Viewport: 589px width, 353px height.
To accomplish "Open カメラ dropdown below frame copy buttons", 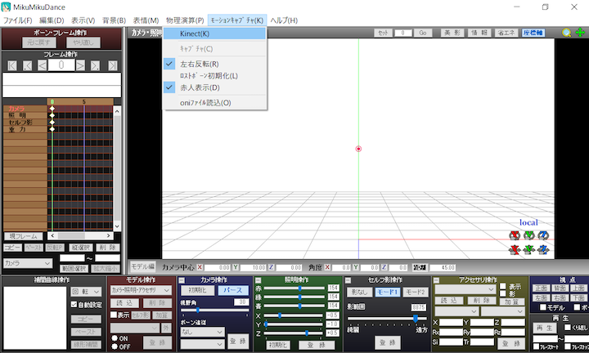I will pyautogui.click(x=28, y=263).
